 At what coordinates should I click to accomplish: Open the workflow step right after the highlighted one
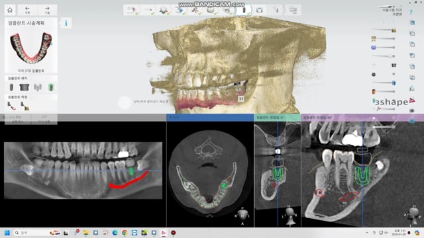point(259,11)
